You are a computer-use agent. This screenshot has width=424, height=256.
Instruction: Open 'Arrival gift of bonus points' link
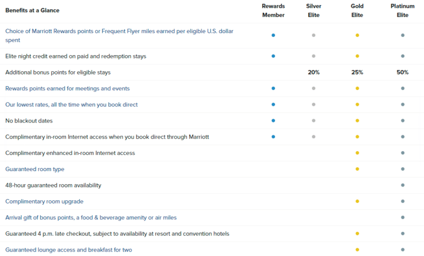[91, 217]
